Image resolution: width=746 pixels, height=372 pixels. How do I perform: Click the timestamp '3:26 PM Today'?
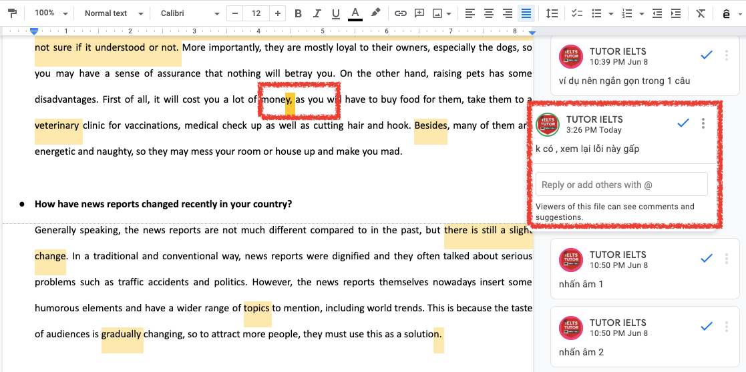tap(594, 130)
